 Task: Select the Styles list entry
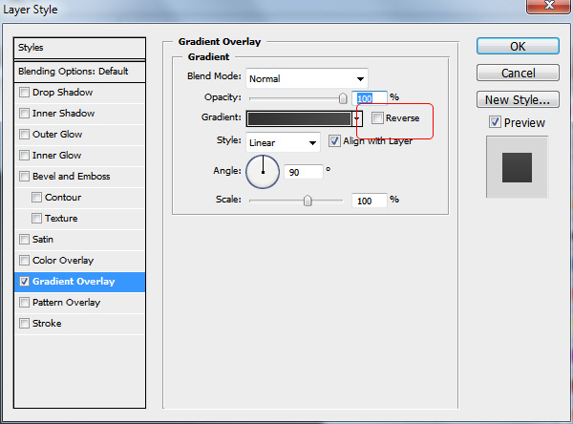pyautogui.click(x=79, y=48)
